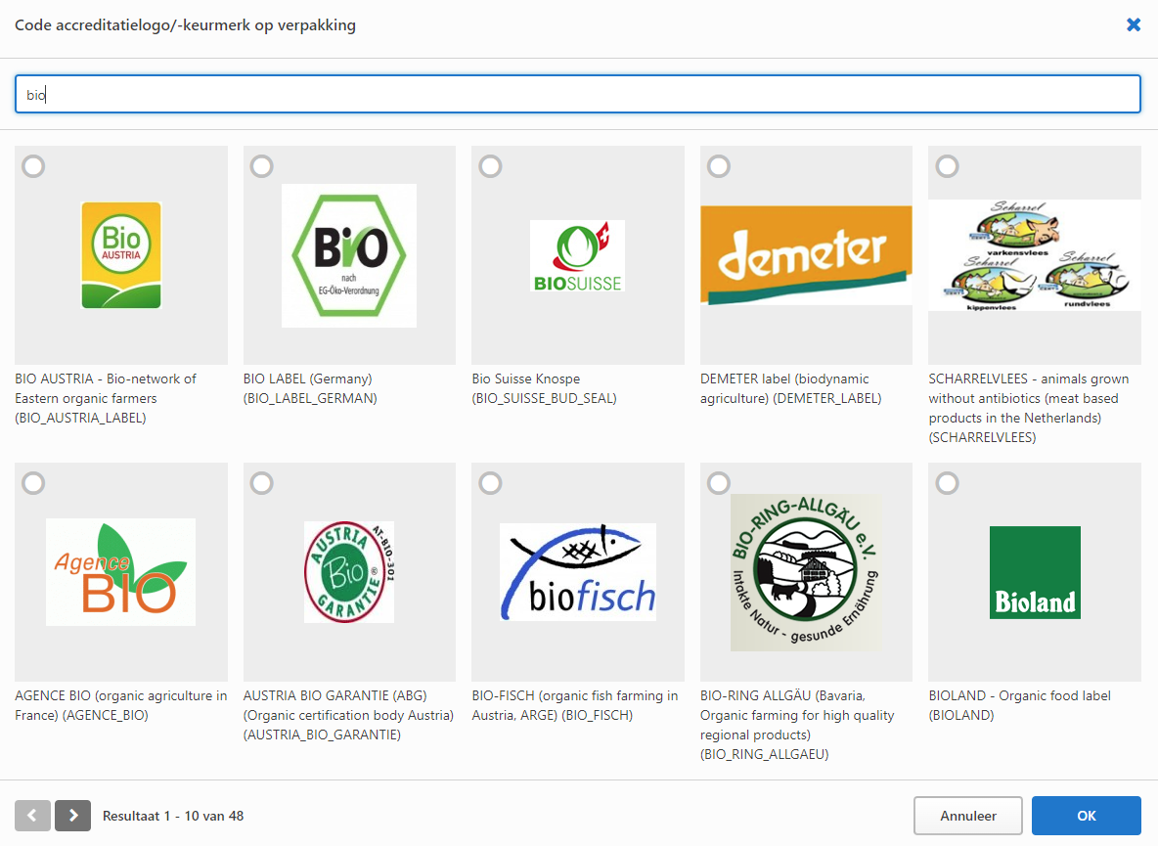Screen dimensions: 1158x846
Task: Click the Austria Bio Garantie seal image
Action: (x=349, y=572)
